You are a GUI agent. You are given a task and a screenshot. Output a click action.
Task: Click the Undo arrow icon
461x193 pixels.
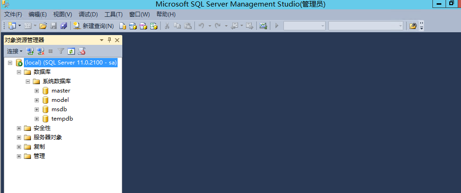click(201, 26)
